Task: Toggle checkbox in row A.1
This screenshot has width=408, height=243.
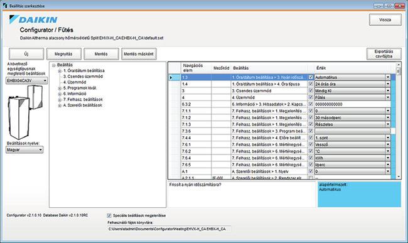Action: 311,171
